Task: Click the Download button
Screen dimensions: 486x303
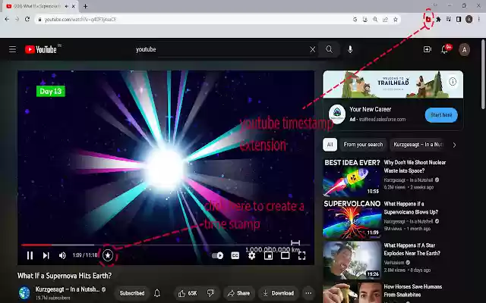Action: click(x=278, y=293)
